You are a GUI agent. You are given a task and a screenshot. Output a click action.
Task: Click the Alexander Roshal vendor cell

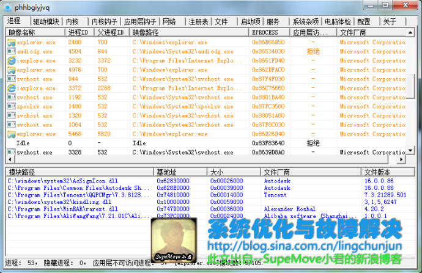click(289, 209)
